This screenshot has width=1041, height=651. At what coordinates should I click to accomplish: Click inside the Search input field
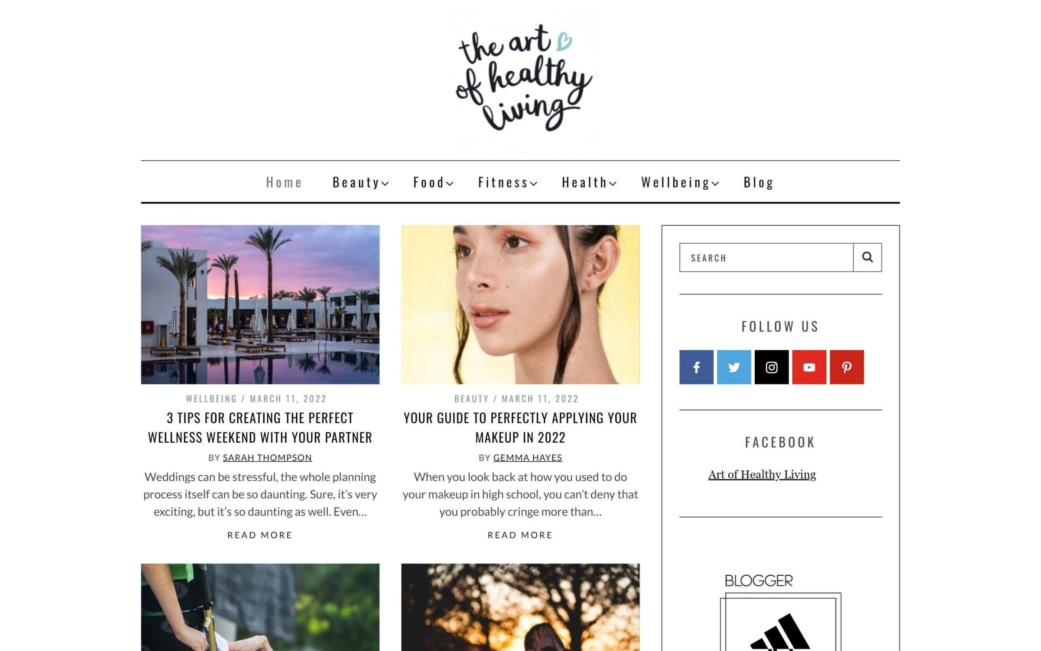tap(766, 258)
